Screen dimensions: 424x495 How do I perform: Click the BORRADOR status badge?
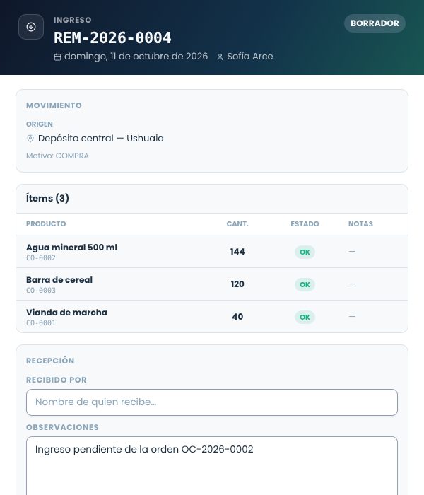(375, 23)
